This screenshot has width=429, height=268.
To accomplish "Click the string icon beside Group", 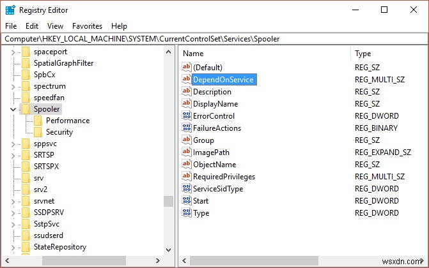I will click(x=187, y=140).
